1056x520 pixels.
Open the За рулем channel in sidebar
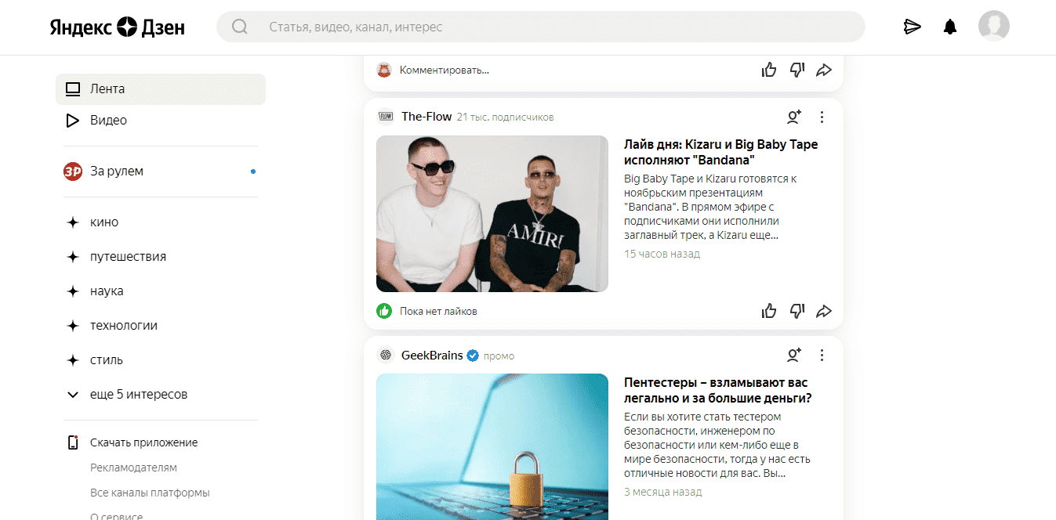(x=161, y=171)
